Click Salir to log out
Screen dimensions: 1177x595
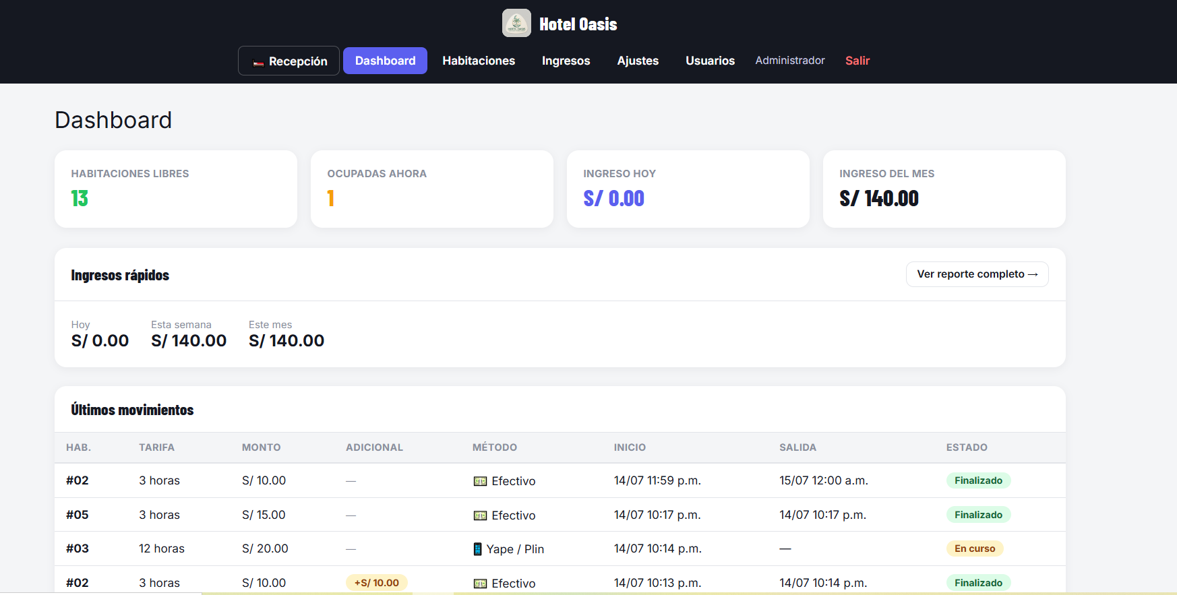pos(857,61)
